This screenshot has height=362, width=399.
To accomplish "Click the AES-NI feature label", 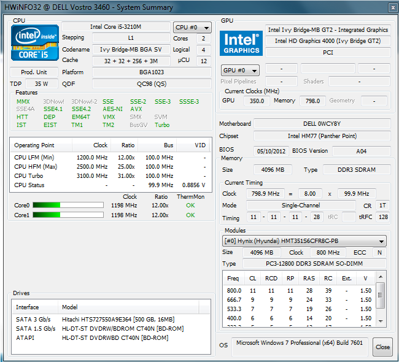I will click(112, 109).
